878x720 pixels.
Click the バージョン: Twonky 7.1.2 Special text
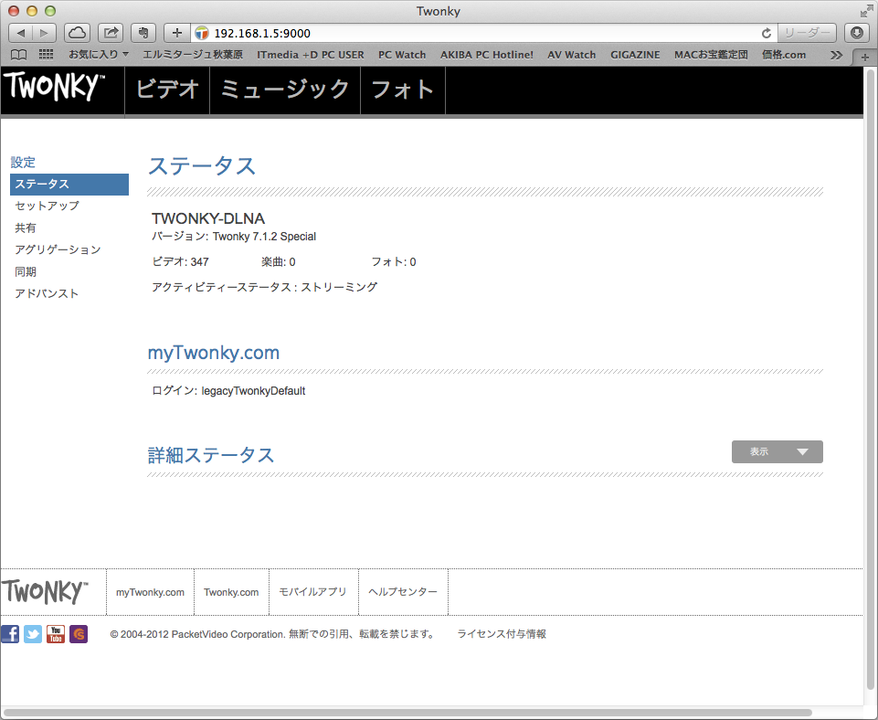coord(234,237)
